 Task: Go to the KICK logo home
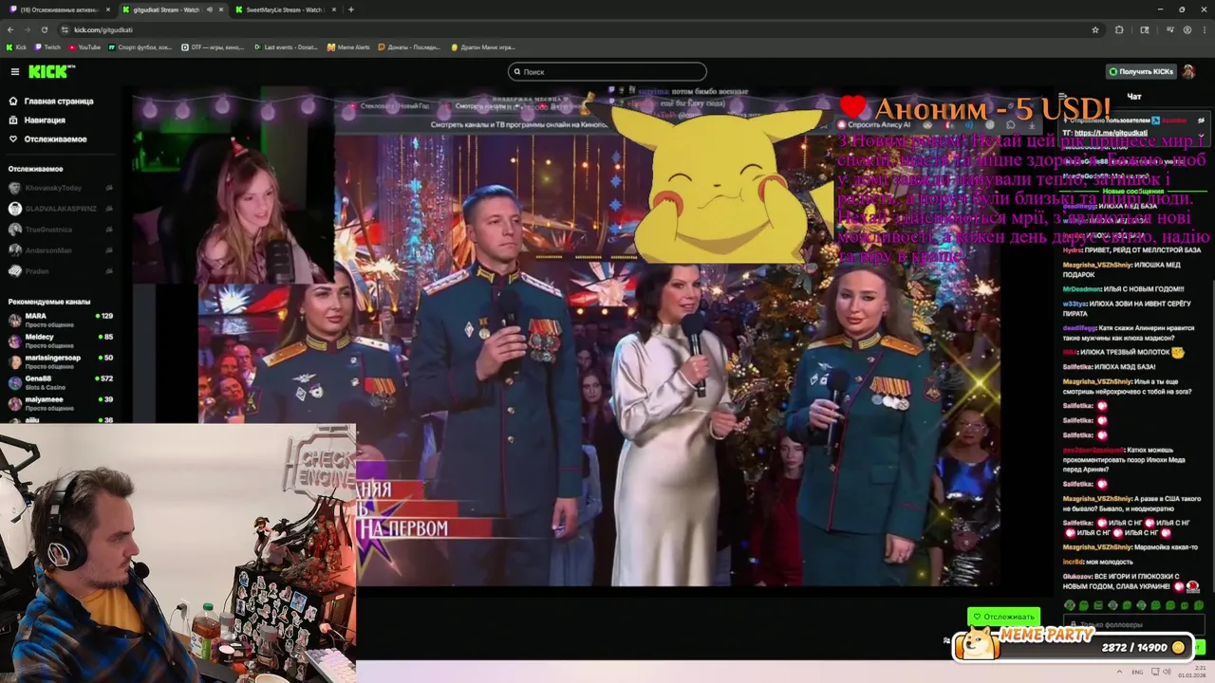50,72
